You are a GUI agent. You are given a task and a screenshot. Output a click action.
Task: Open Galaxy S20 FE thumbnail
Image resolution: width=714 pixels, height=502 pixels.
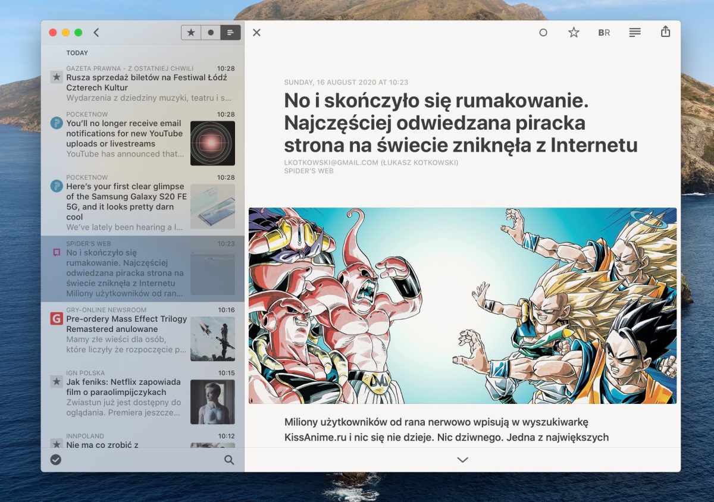[x=212, y=206]
